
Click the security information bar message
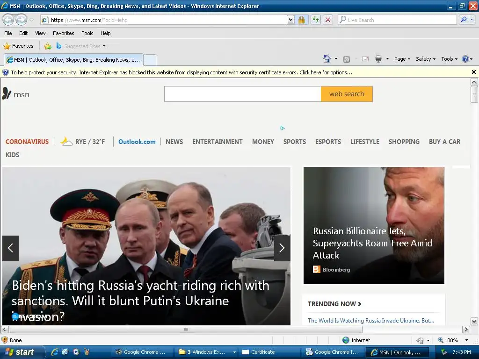pyautogui.click(x=181, y=72)
